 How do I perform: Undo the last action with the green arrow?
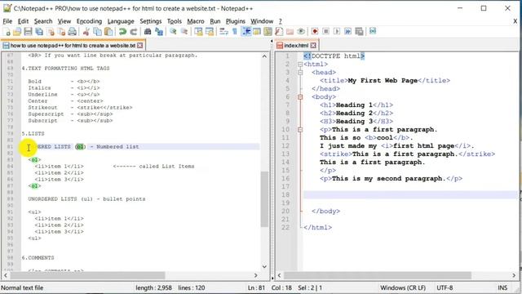coord(122,32)
